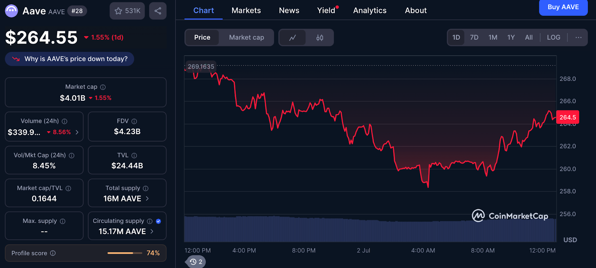Click TVL info icon
Viewport: 596px width, 268px height.
[x=134, y=155]
